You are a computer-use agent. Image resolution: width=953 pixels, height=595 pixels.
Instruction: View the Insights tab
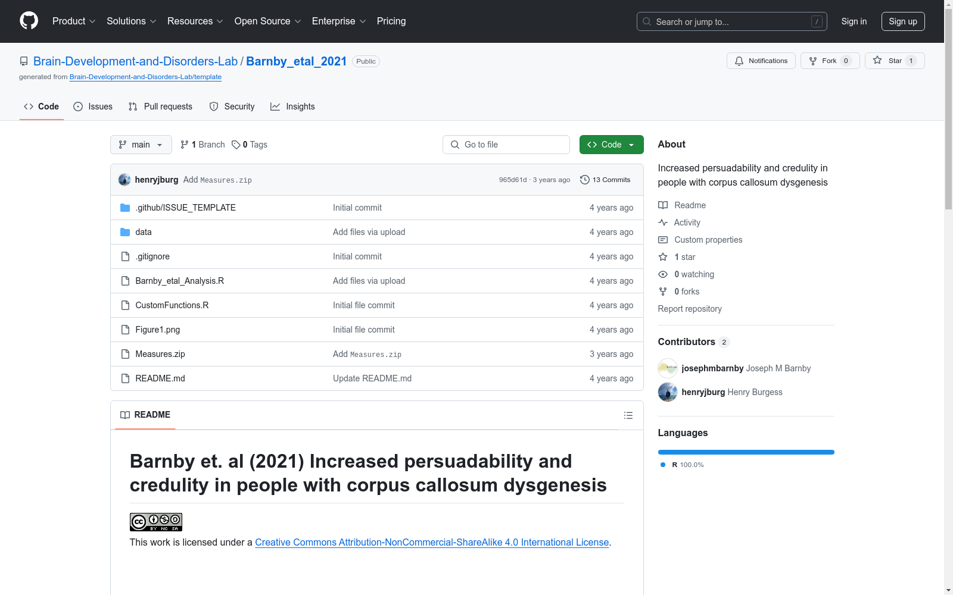292,107
